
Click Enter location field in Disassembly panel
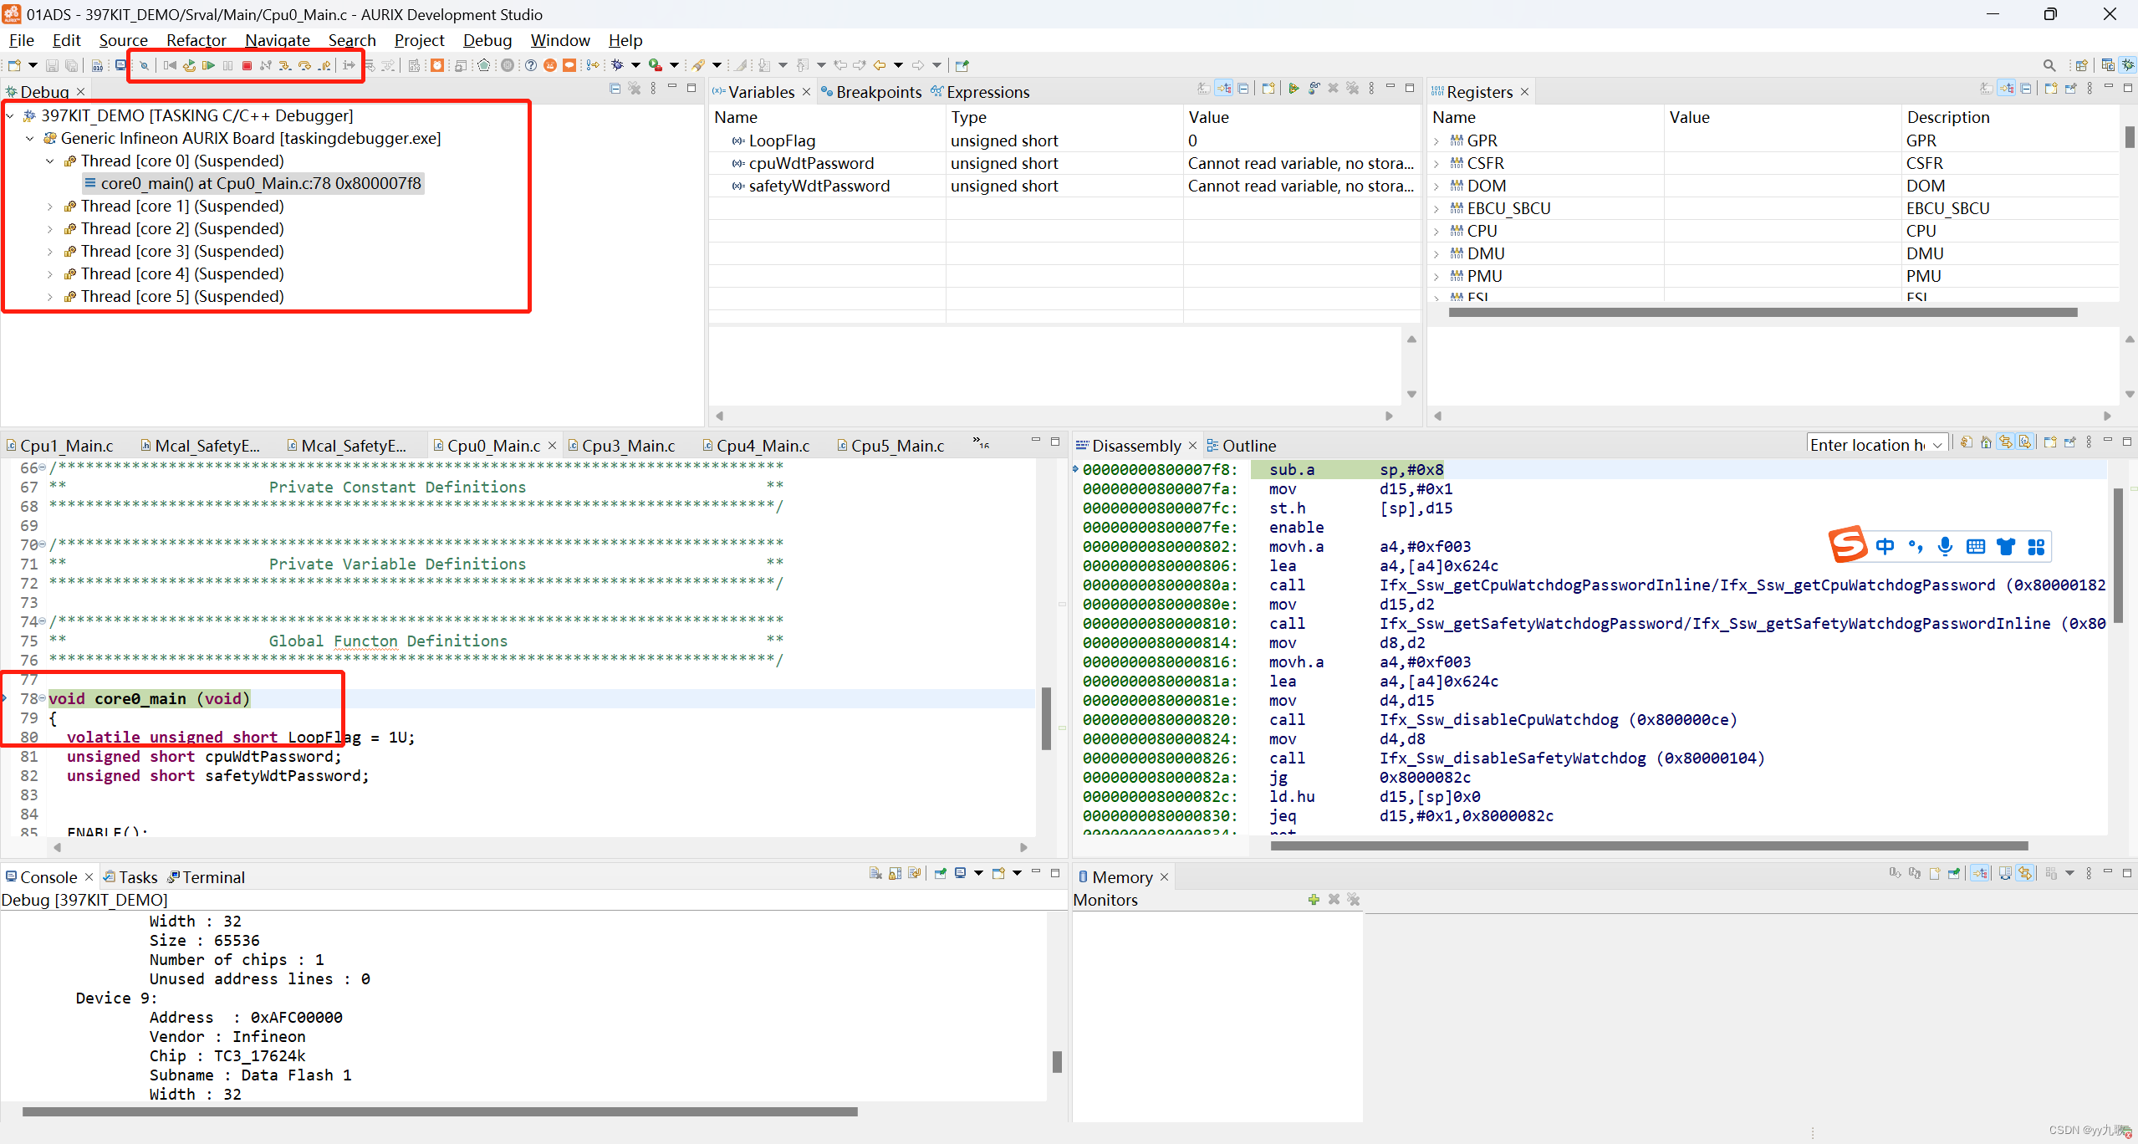pos(1868,444)
